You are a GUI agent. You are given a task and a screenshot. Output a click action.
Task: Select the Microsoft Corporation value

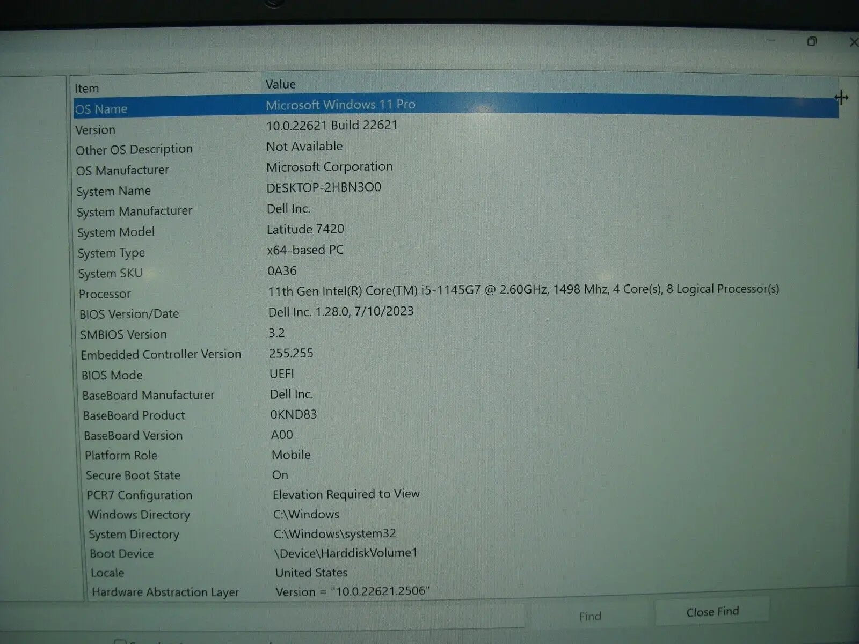[329, 167]
